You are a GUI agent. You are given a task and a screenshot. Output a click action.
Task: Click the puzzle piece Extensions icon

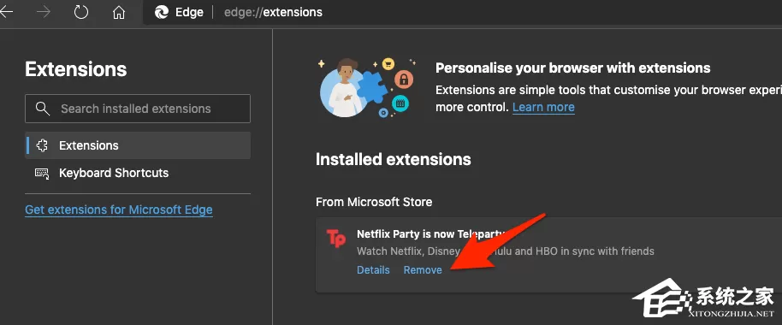coord(42,145)
